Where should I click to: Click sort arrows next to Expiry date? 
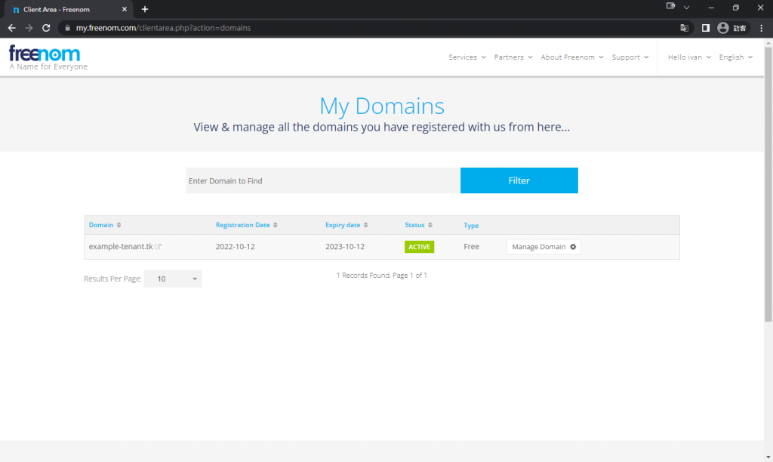pyautogui.click(x=366, y=225)
